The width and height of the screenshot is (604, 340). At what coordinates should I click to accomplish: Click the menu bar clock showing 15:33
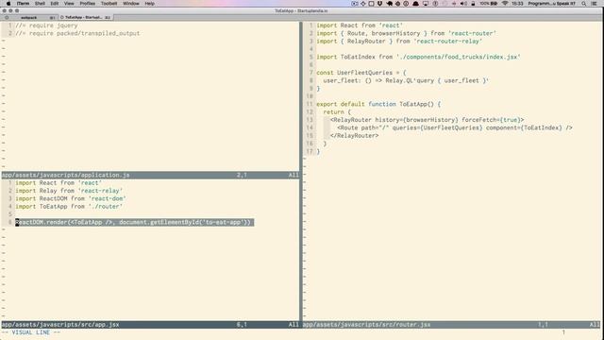tap(517, 4)
